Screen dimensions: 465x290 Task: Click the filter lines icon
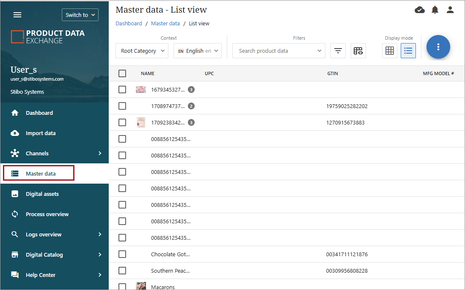(338, 51)
